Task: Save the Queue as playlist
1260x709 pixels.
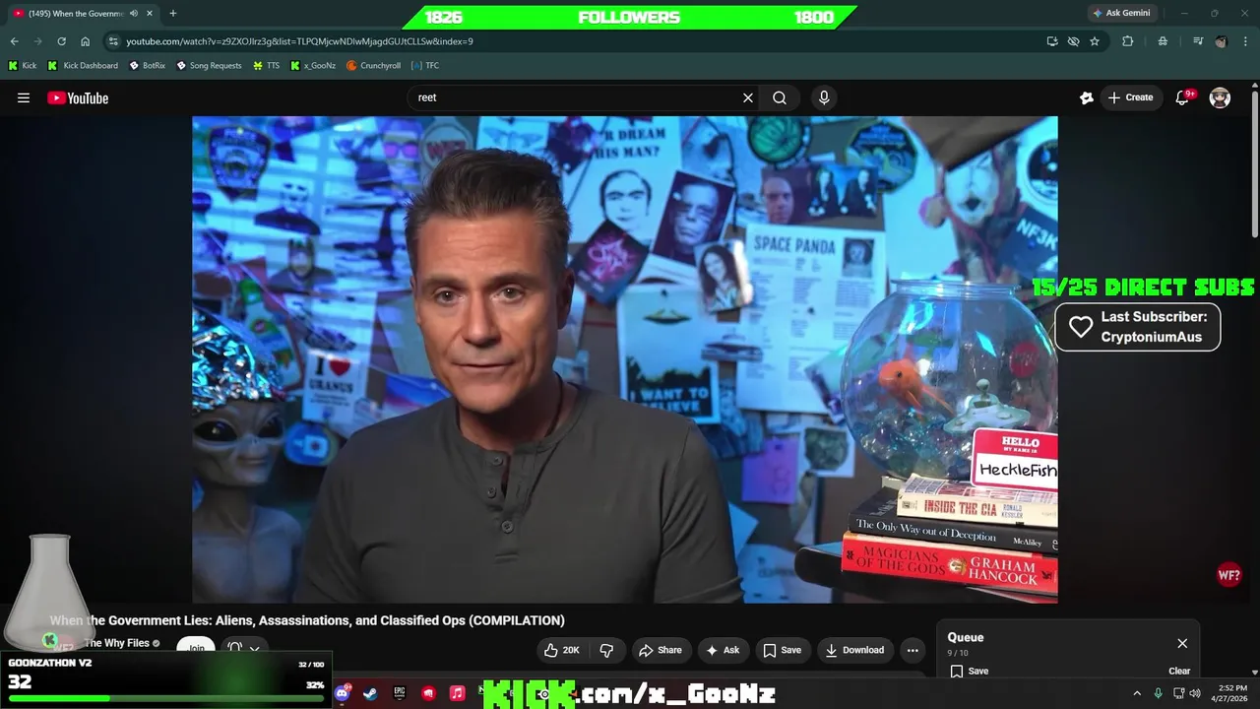Action: click(970, 671)
